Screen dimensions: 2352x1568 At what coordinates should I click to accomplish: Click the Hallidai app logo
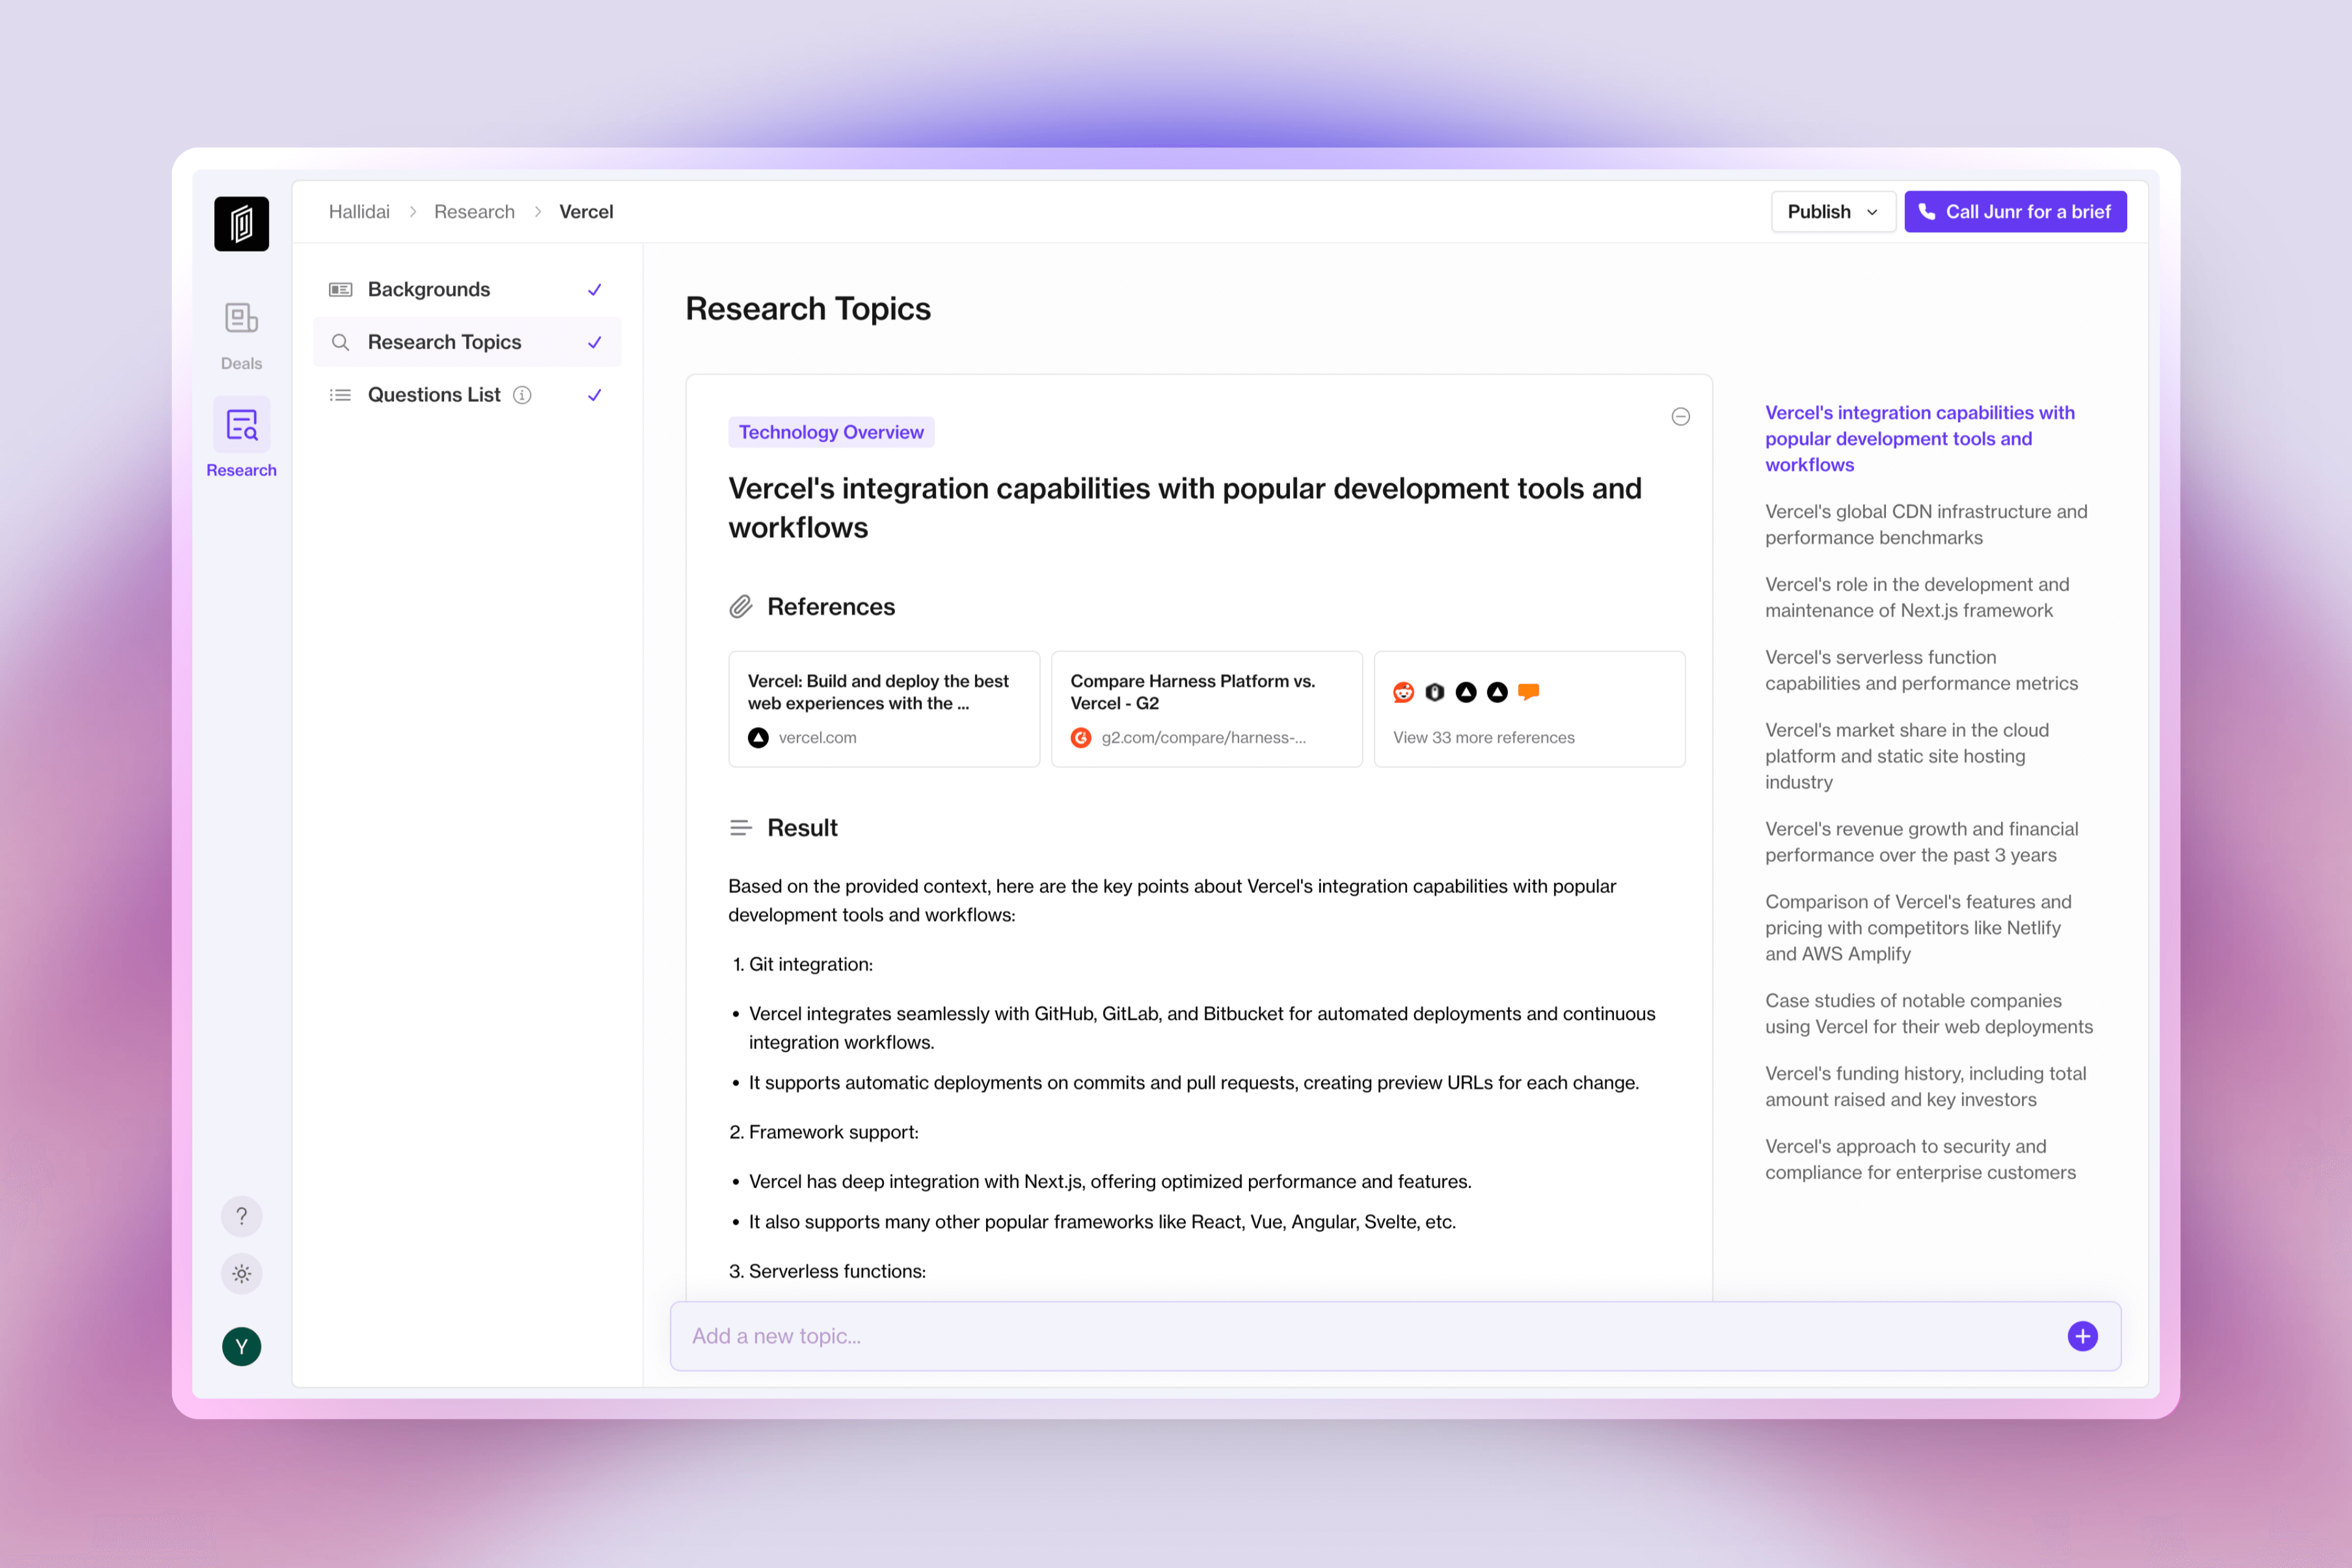[241, 223]
